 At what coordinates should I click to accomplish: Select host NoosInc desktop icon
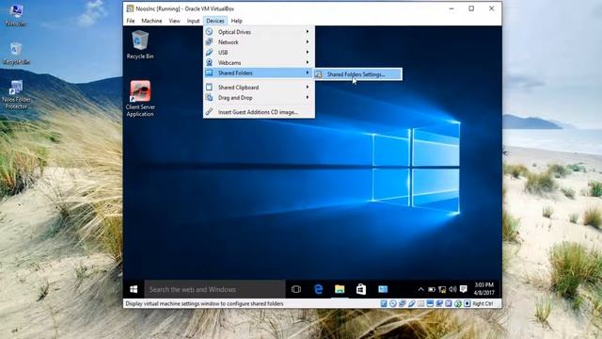[x=16, y=16]
